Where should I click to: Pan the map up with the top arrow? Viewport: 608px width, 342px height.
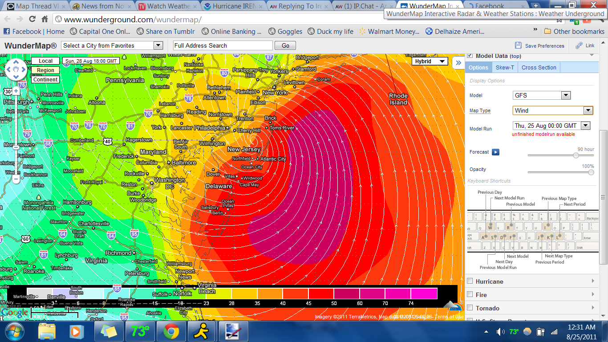tap(16, 62)
